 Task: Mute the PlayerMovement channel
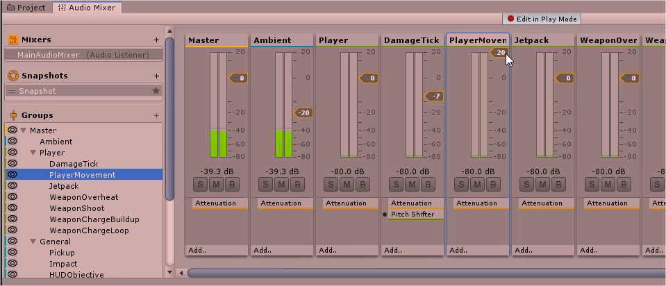[x=477, y=185]
